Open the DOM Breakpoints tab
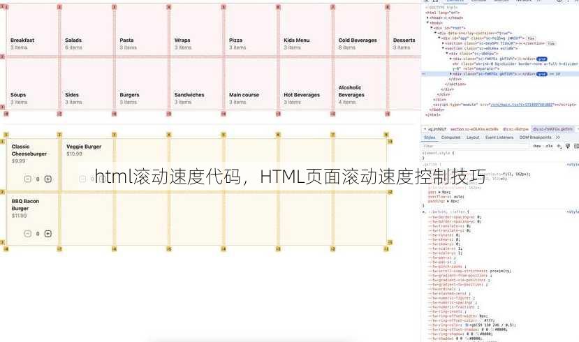 point(535,137)
